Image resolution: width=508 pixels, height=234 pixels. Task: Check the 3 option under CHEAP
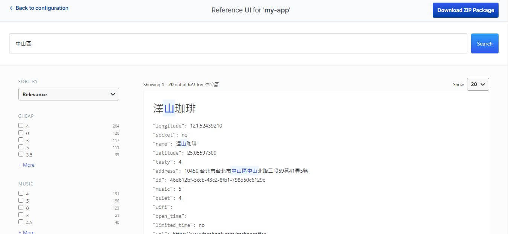(21, 140)
